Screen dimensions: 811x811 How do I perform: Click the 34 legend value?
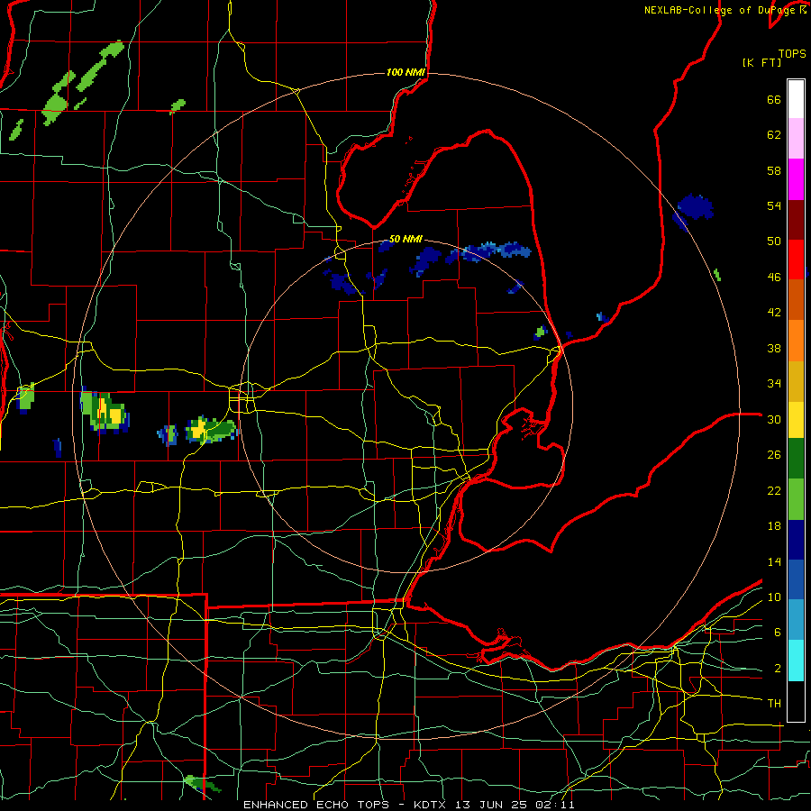pyautogui.click(x=774, y=383)
